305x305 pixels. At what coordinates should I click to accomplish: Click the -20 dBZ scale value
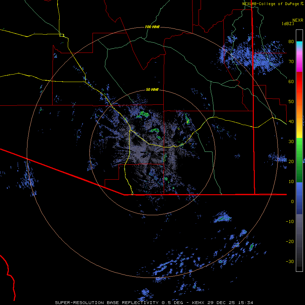pos(290,242)
